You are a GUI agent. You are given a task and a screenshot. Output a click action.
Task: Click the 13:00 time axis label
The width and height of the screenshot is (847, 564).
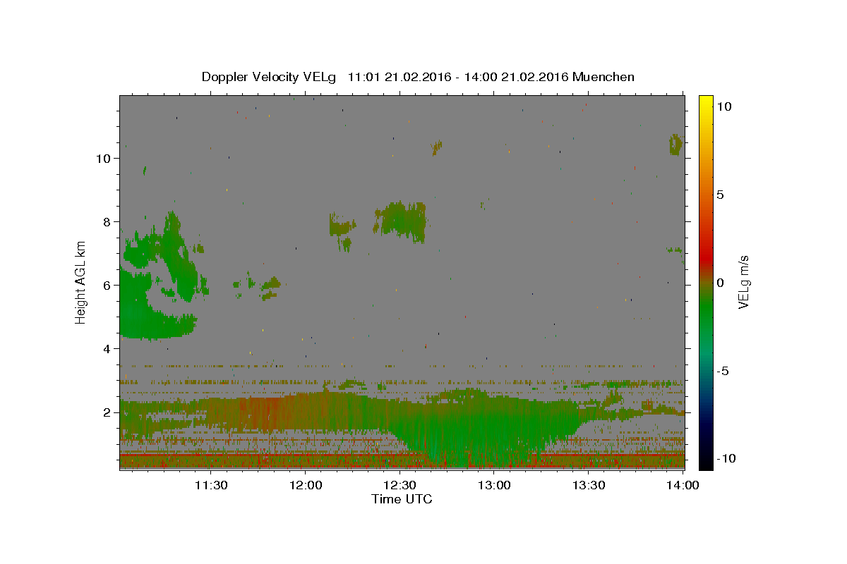click(494, 485)
